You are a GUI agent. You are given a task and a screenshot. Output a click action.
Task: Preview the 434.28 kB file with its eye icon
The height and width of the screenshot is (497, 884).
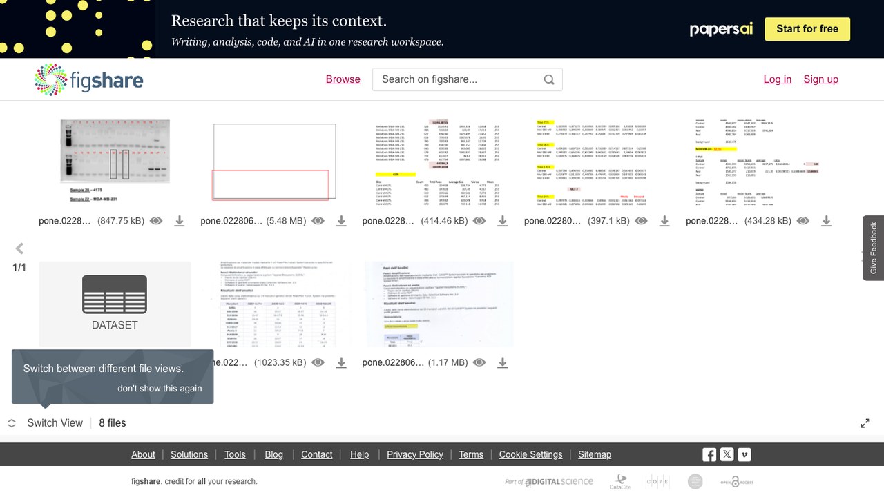point(803,221)
